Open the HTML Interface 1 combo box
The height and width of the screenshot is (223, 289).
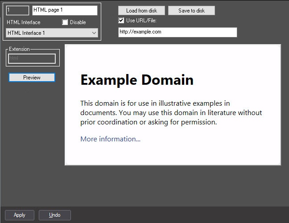[48, 33]
